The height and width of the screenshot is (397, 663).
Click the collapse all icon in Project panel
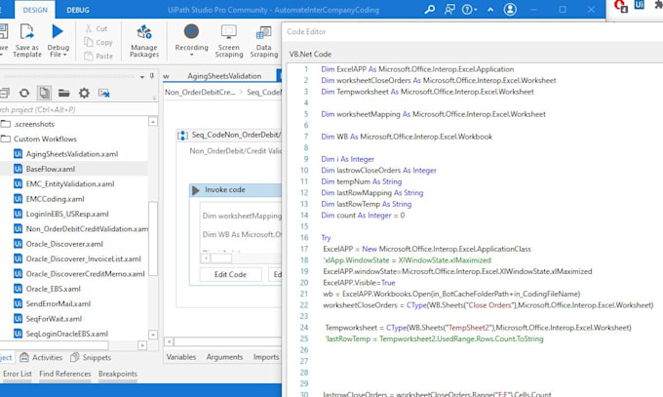(5, 93)
